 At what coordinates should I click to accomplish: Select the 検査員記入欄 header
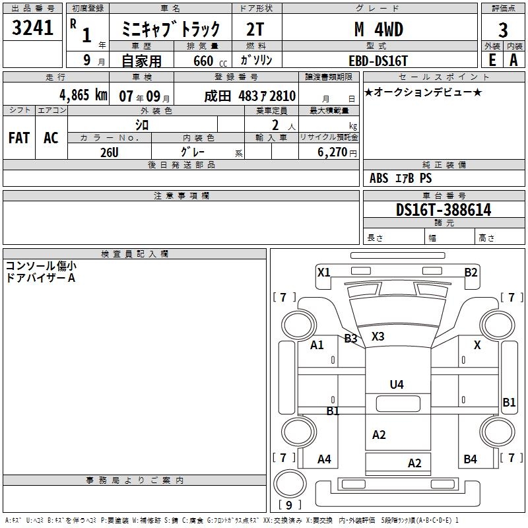[135, 254]
